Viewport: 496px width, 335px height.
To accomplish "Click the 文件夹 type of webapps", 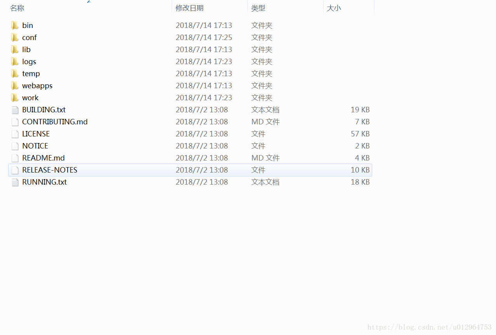I will point(262,85).
